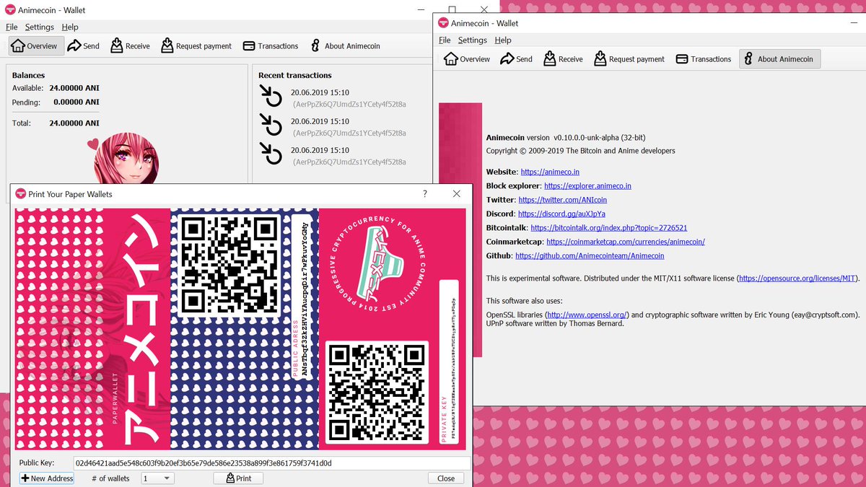
Task: Open Transactions in right wallet window
Action: click(x=703, y=59)
